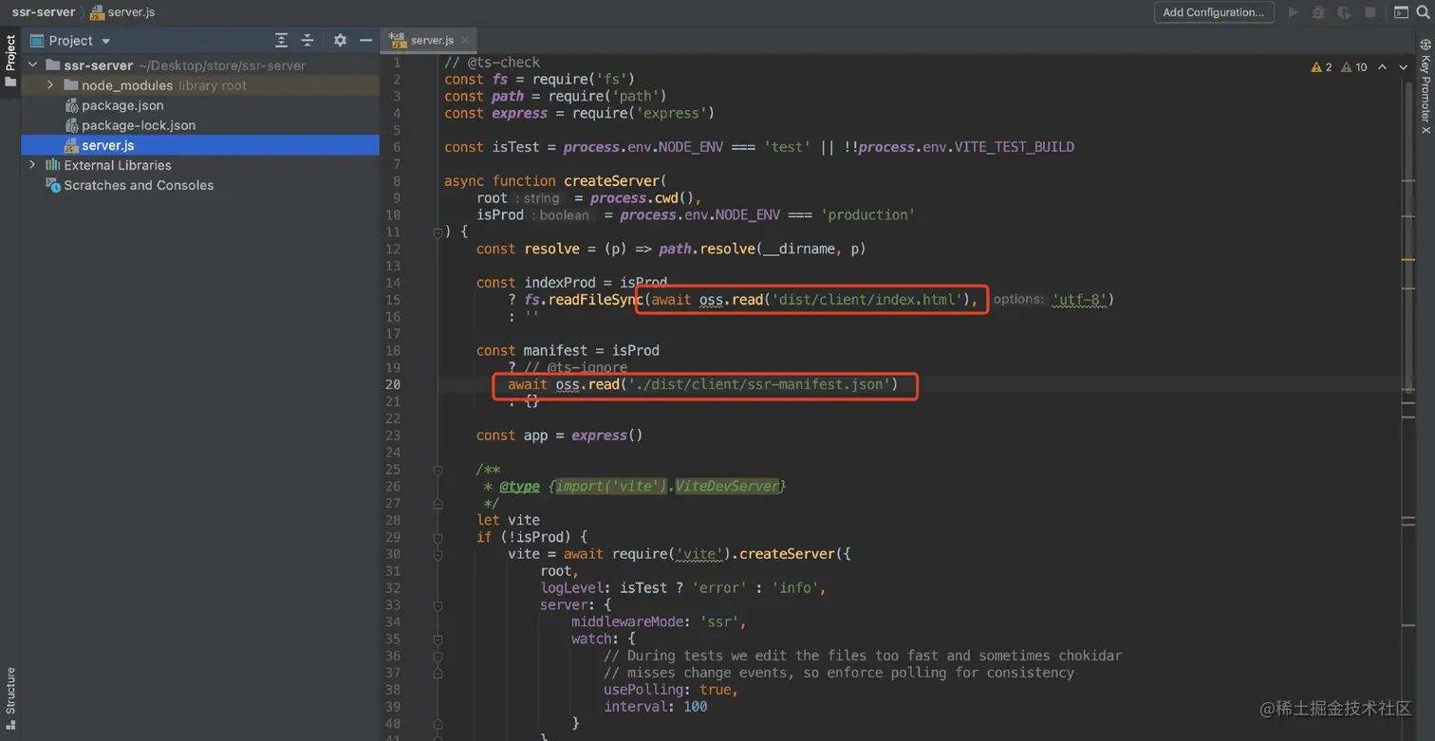Click the node_modules folder icon
The height and width of the screenshot is (741, 1435).
click(x=72, y=85)
